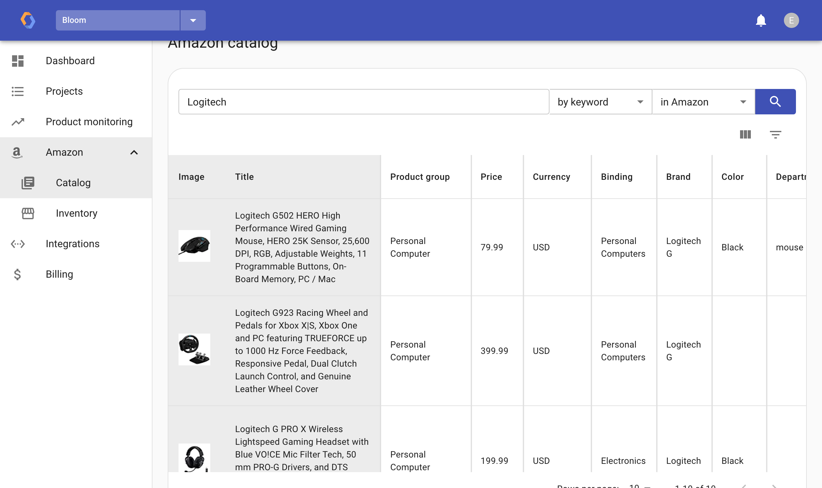Open the table filter icon
This screenshot has width=822, height=488.
click(x=775, y=134)
